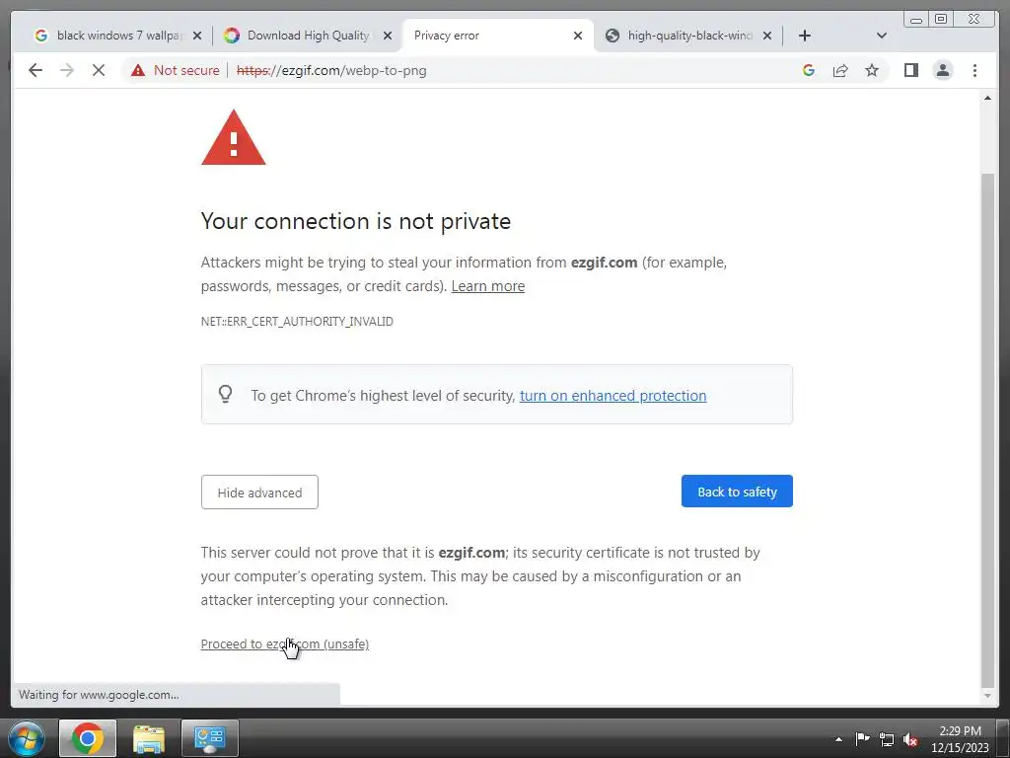Click the lightbulb tip icon
The image size is (1010, 758).
pyautogui.click(x=226, y=394)
